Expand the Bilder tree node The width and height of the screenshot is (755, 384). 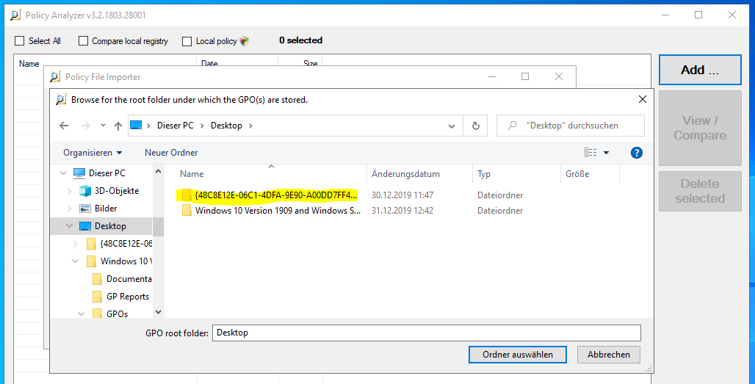(x=70, y=209)
